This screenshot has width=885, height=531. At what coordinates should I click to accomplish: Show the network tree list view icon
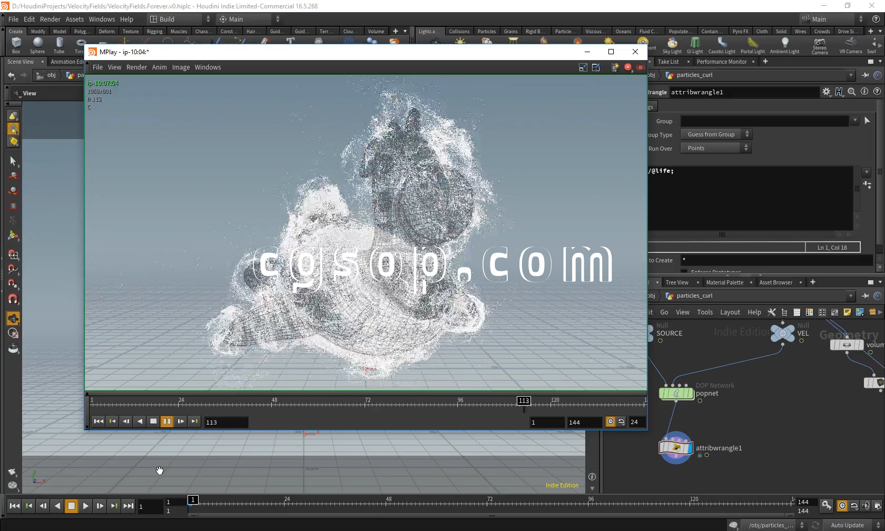point(784,312)
